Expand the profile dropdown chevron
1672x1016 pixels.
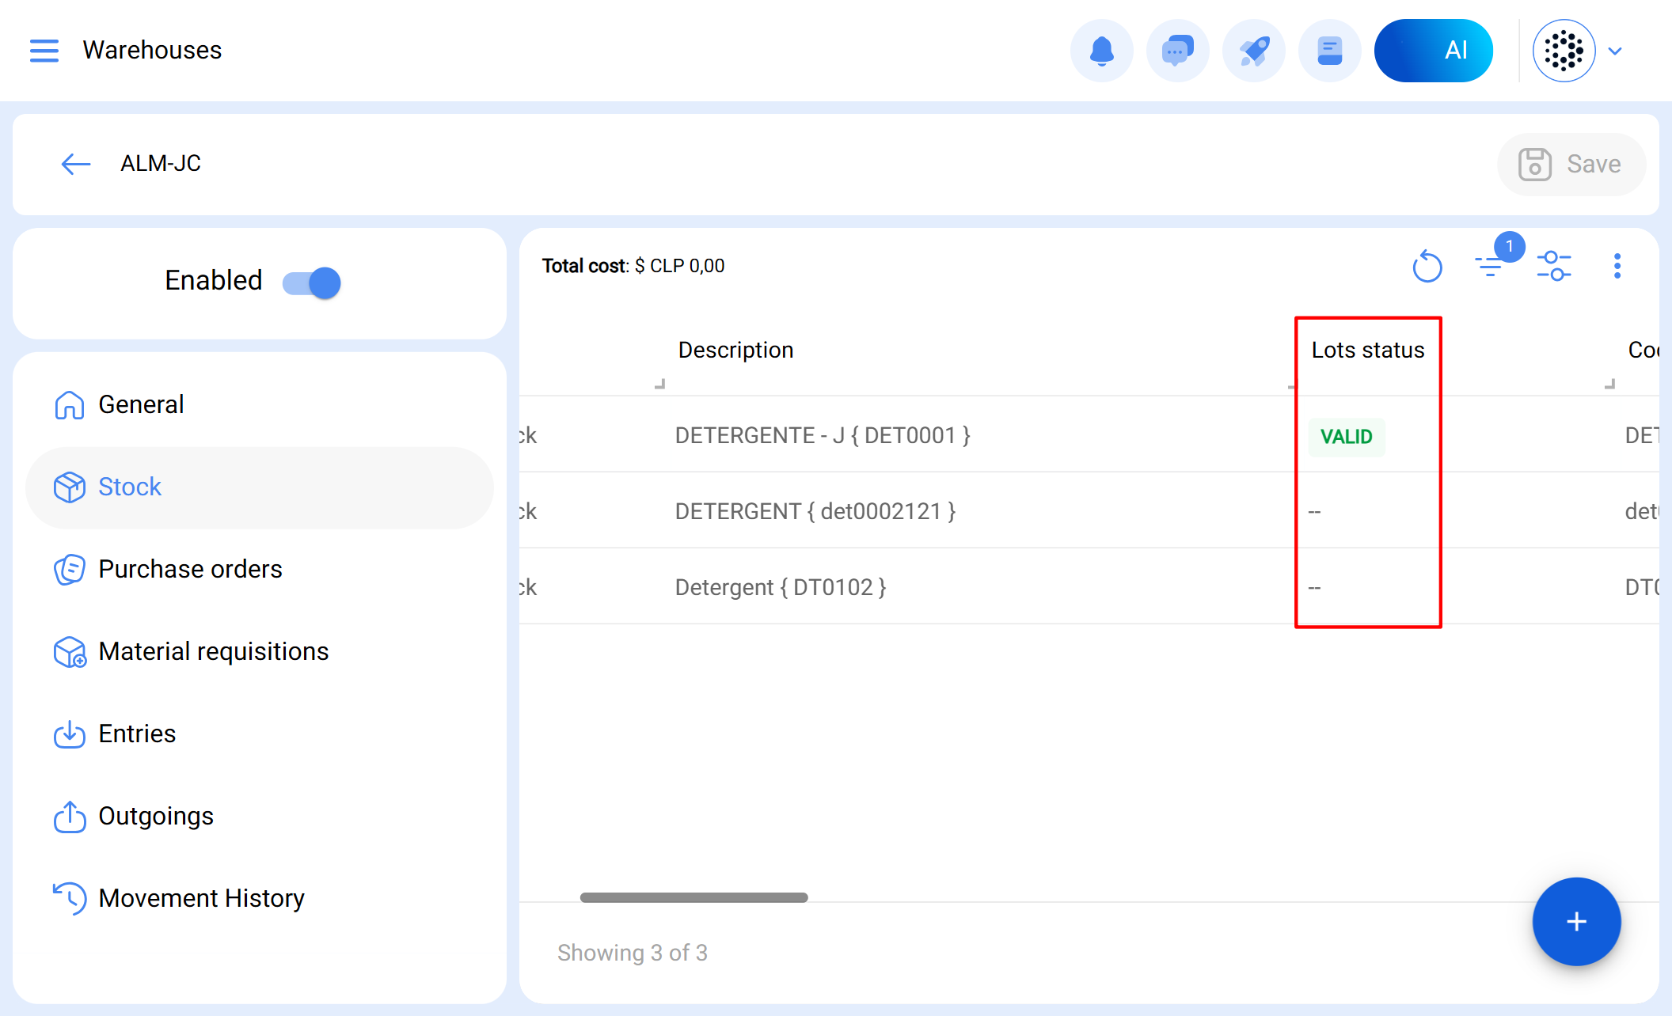[1615, 51]
